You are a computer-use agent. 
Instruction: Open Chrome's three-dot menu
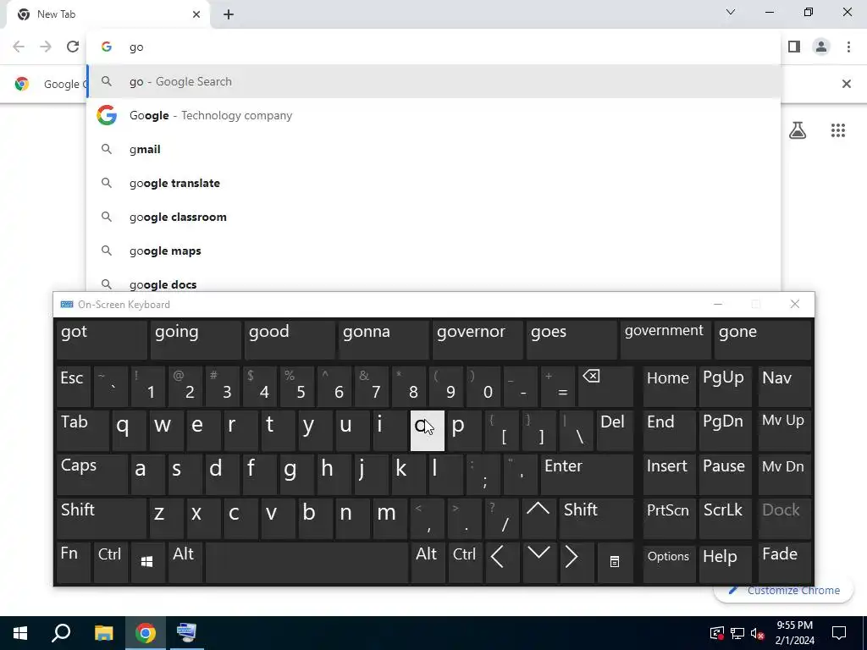848,47
